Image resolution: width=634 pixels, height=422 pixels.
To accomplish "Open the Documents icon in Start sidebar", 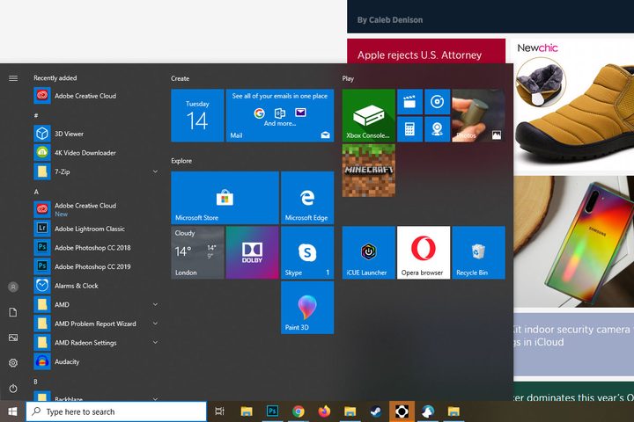I will tap(13, 312).
